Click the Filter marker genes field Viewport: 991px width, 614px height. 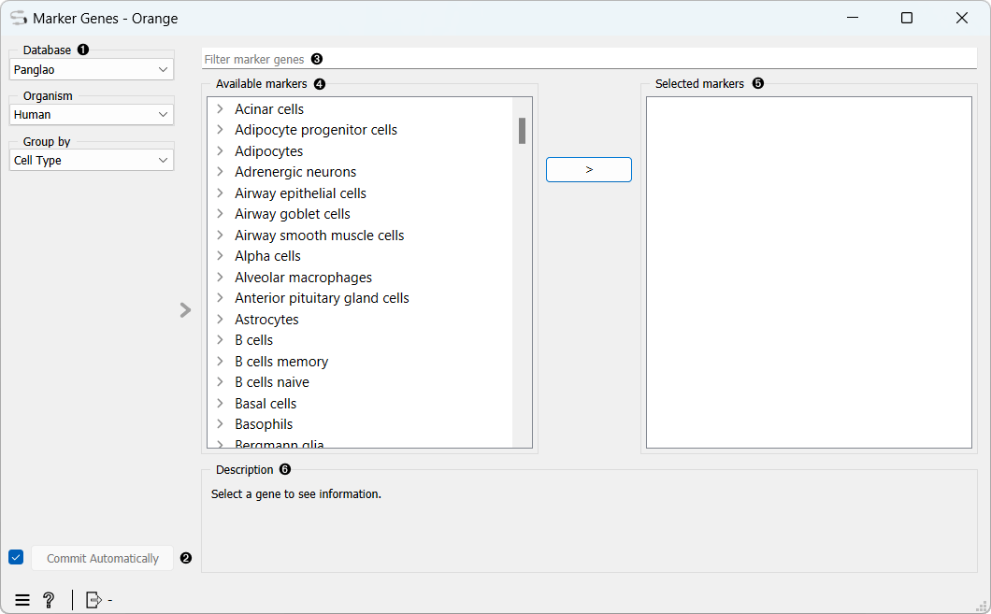pos(589,59)
